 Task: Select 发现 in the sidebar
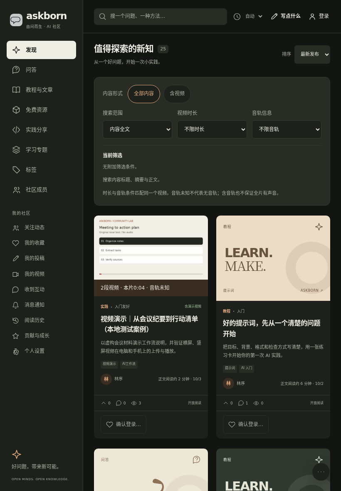pyautogui.click(x=41, y=50)
